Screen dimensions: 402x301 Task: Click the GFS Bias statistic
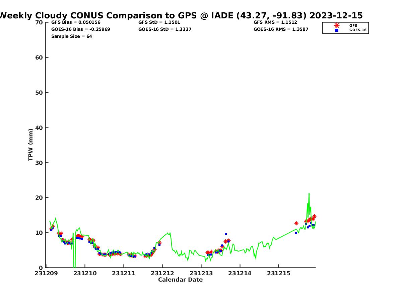pyautogui.click(x=76, y=22)
